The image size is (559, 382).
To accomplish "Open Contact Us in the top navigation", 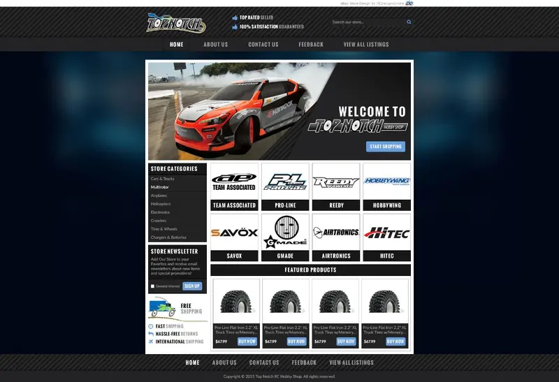I will 263,45.
